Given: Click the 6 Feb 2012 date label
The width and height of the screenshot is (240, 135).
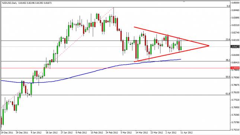Looking at the screenshot, I should (81, 132).
